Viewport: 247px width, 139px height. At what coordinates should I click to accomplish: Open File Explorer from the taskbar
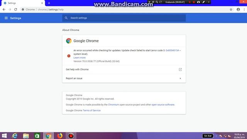26,136
